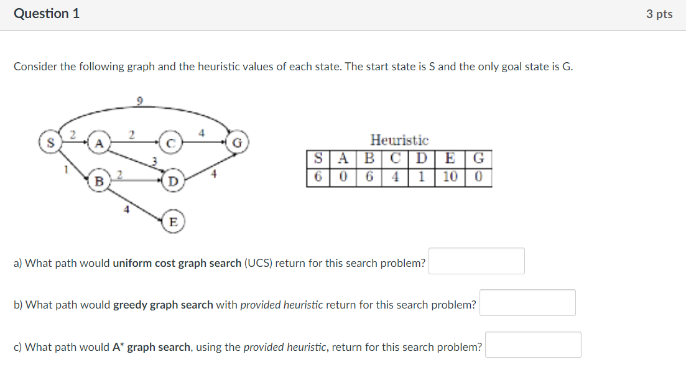
Task: Click the bold text "uniform cost graph search"
Action: click(x=177, y=263)
